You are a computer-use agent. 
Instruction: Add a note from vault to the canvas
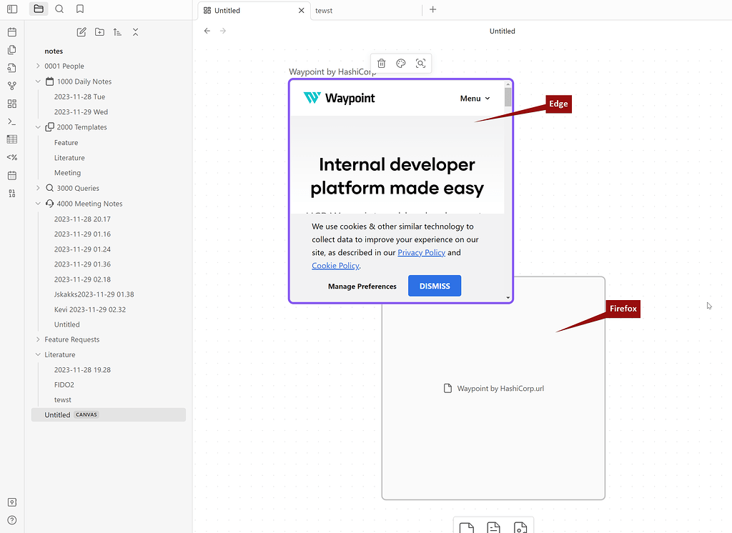click(493, 527)
